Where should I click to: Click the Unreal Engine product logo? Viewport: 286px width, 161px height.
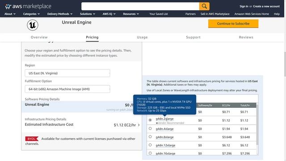[x=33, y=25]
